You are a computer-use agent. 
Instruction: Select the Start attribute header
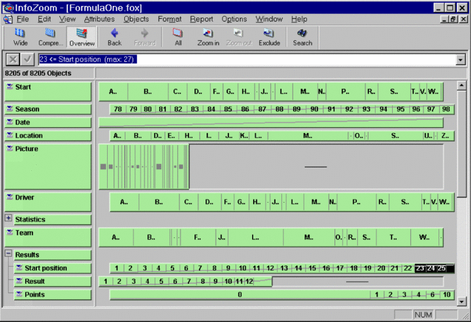(48, 92)
